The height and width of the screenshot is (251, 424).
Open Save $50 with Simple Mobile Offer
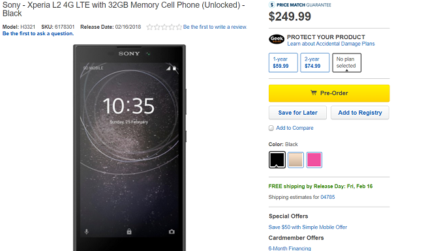[x=308, y=228]
